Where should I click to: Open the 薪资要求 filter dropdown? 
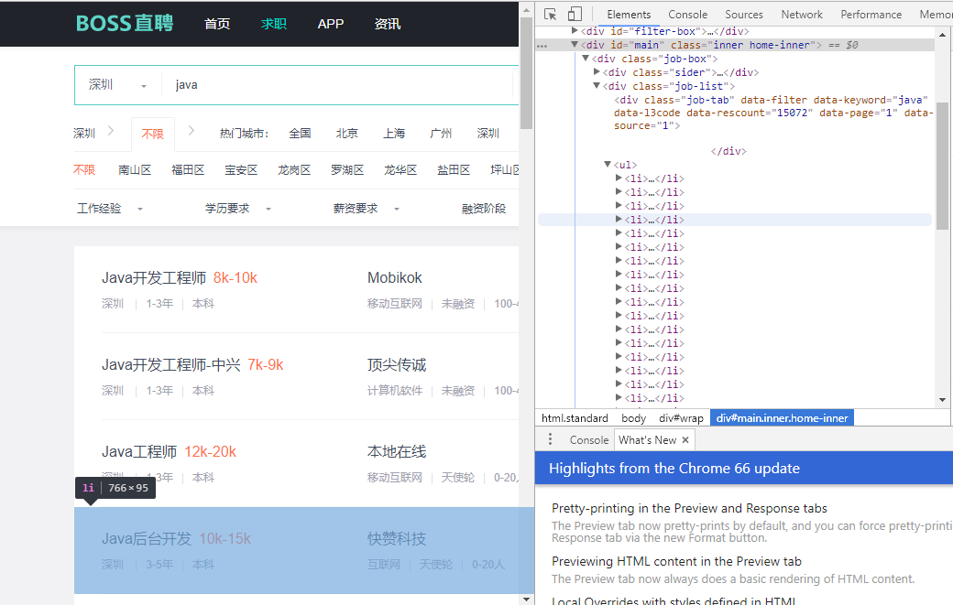pyautogui.click(x=366, y=208)
